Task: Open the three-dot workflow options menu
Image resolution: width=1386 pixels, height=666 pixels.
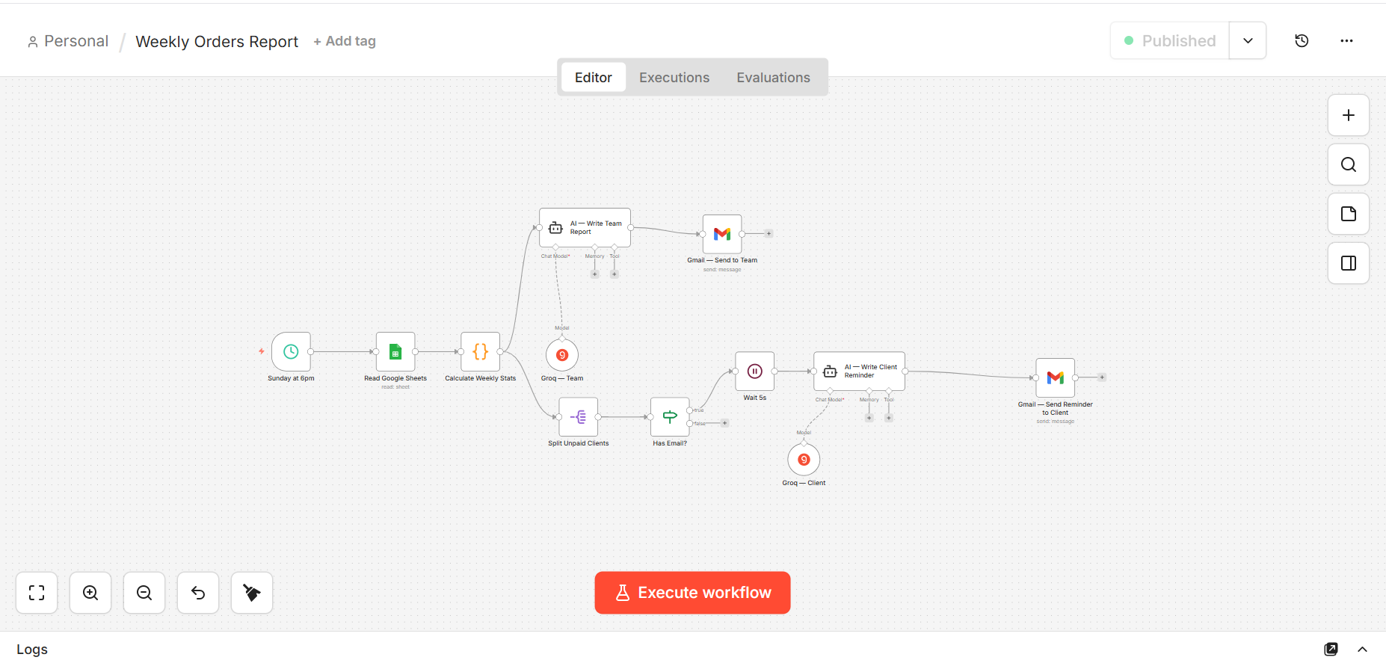Action: coord(1346,41)
